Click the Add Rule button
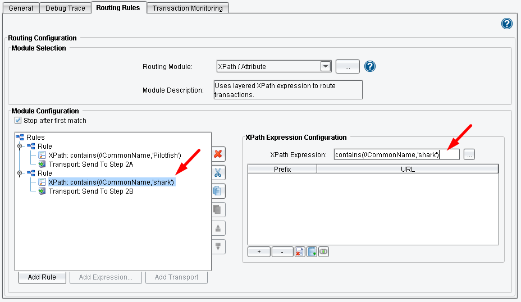 pyautogui.click(x=42, y=277)
